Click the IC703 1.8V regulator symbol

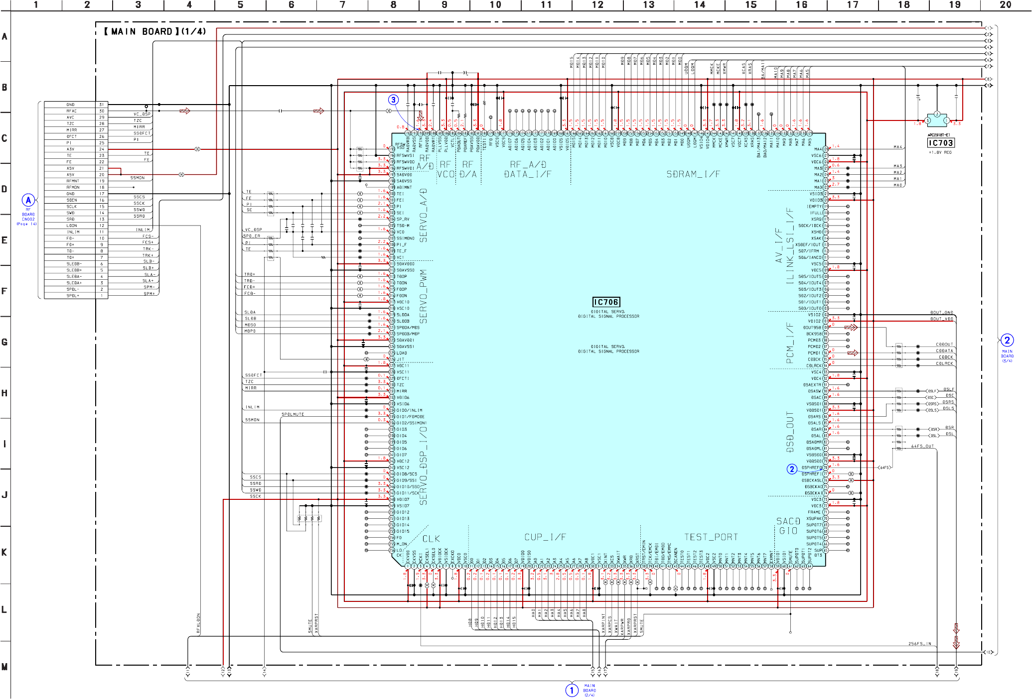pyautogui.click(x=937, y=120)
